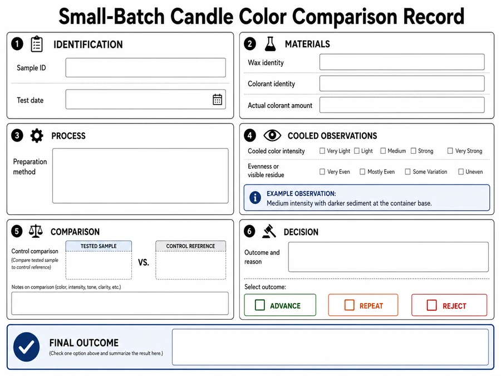Screen dimensions: 501x376
Task: Click the number 3 badge for Process
Action: pos(17,135)
